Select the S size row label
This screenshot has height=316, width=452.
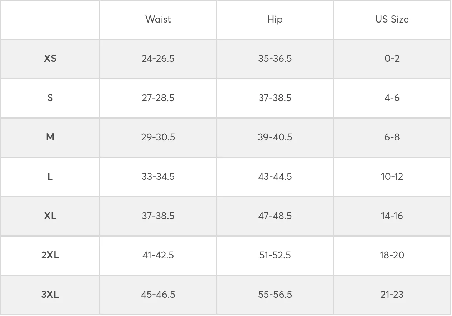(50, 98)
